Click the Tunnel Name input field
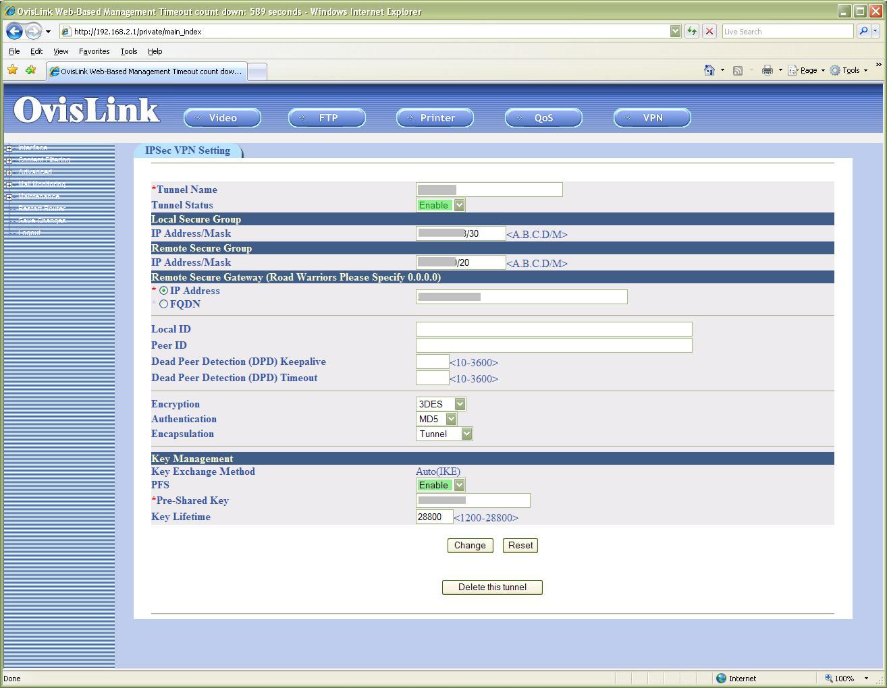The width and height of the screenshot is (887, 688). point(489,190)
